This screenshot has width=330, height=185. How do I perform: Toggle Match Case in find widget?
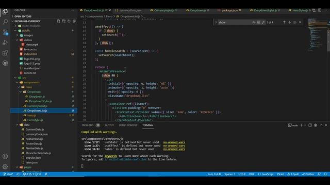point(254,22)
